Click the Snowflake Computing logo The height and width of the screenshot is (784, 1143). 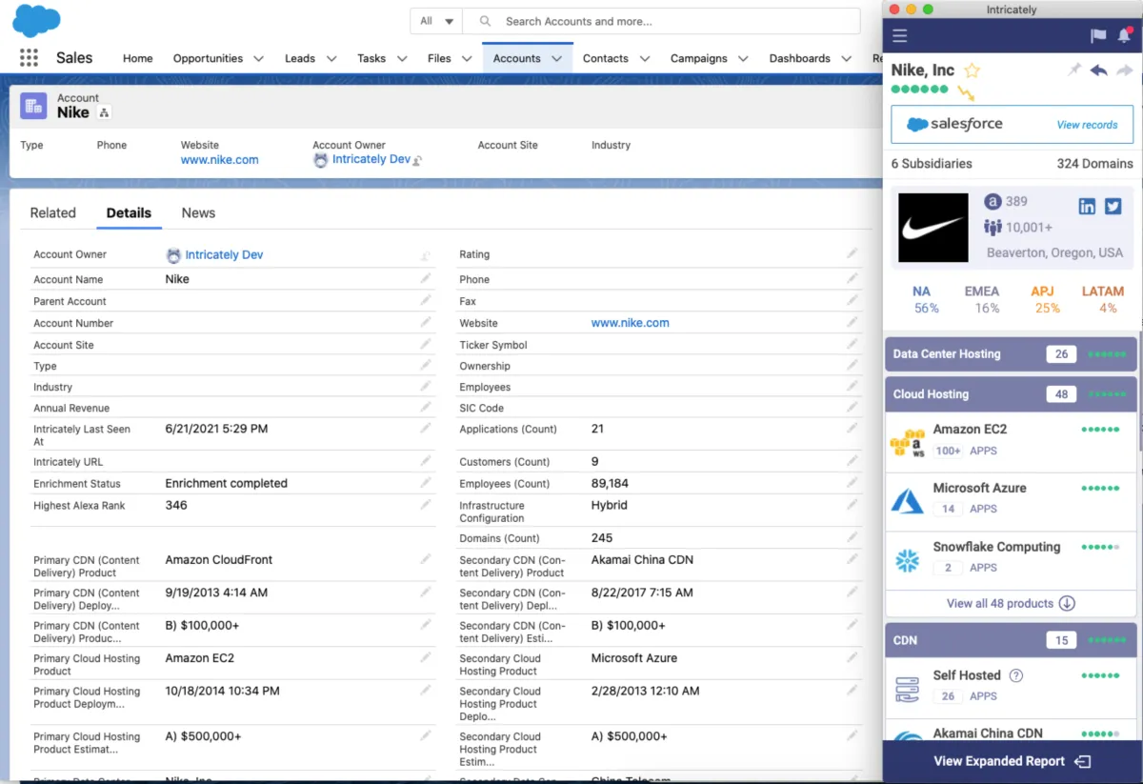coord(908,560)
